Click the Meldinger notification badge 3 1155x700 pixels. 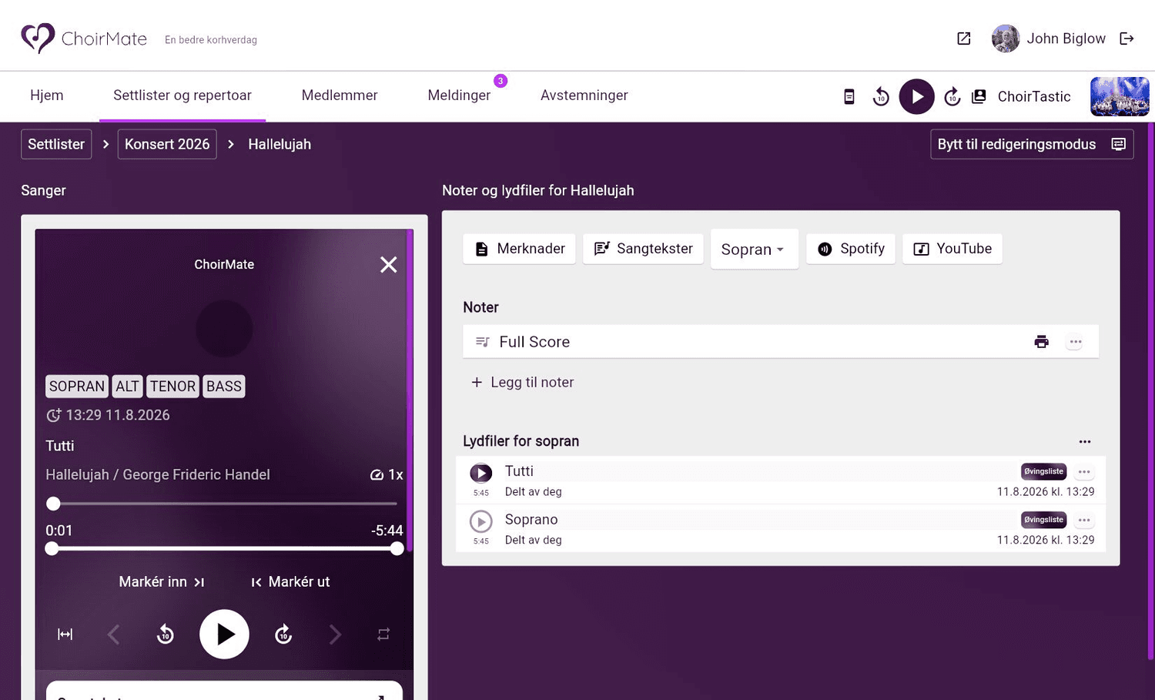(x=500, y=81)
